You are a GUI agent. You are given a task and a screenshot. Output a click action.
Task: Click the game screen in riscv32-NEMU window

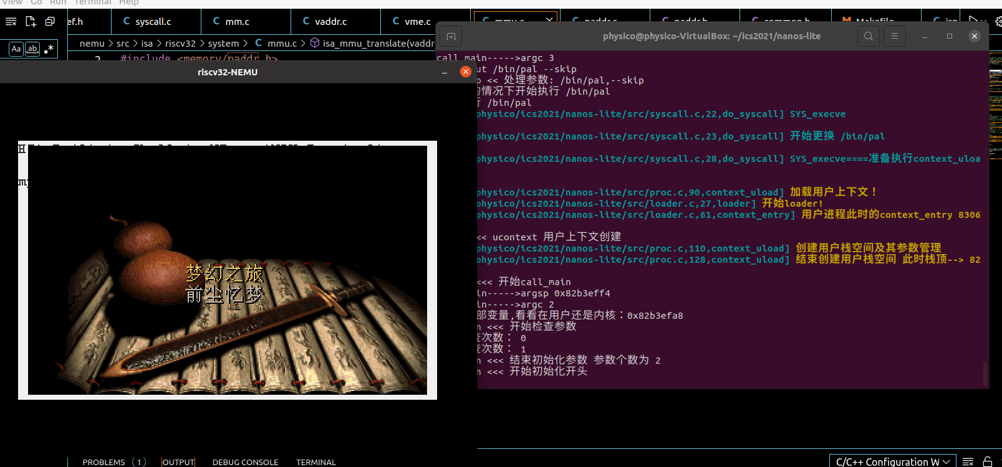[228, 270]
